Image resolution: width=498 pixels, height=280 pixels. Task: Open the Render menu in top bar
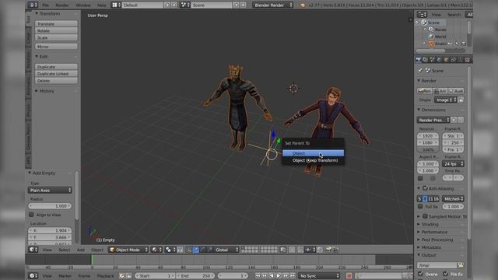(62, 5)
